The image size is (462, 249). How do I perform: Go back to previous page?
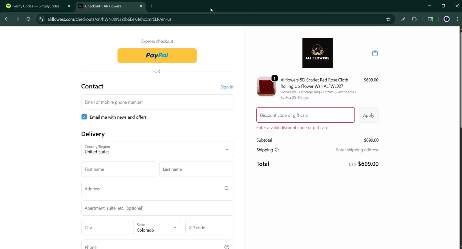(x=6, y=19)
